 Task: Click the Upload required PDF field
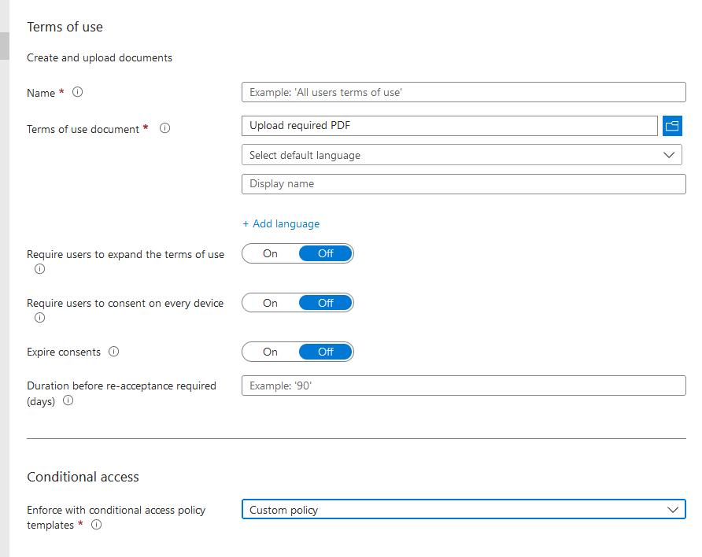(x=449, y=126)
